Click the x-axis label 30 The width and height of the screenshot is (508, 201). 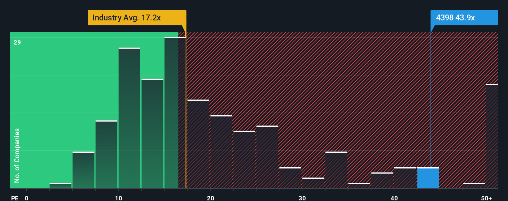click(x=302, y=198)
